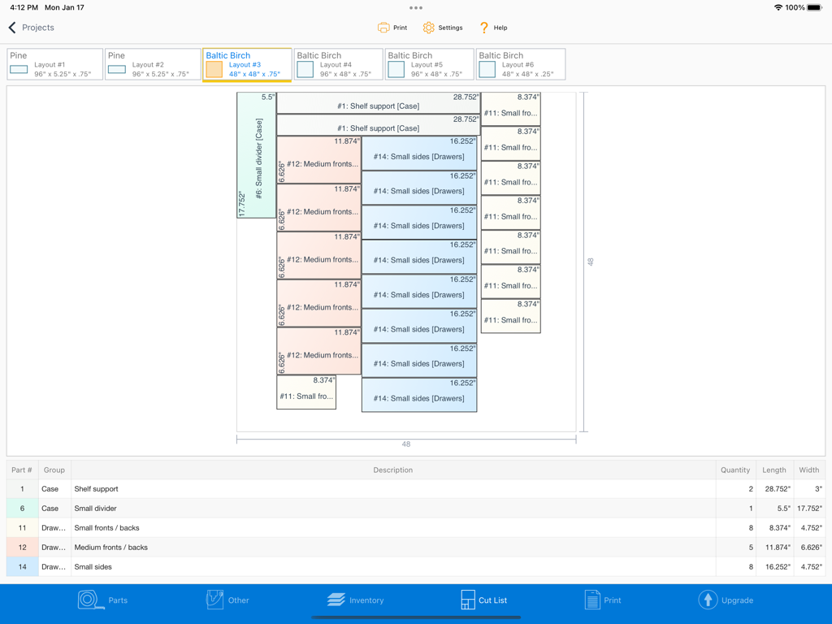The image size is (832, 624).
Task: Switch to the Parts tab
Action: click(102, 600)
